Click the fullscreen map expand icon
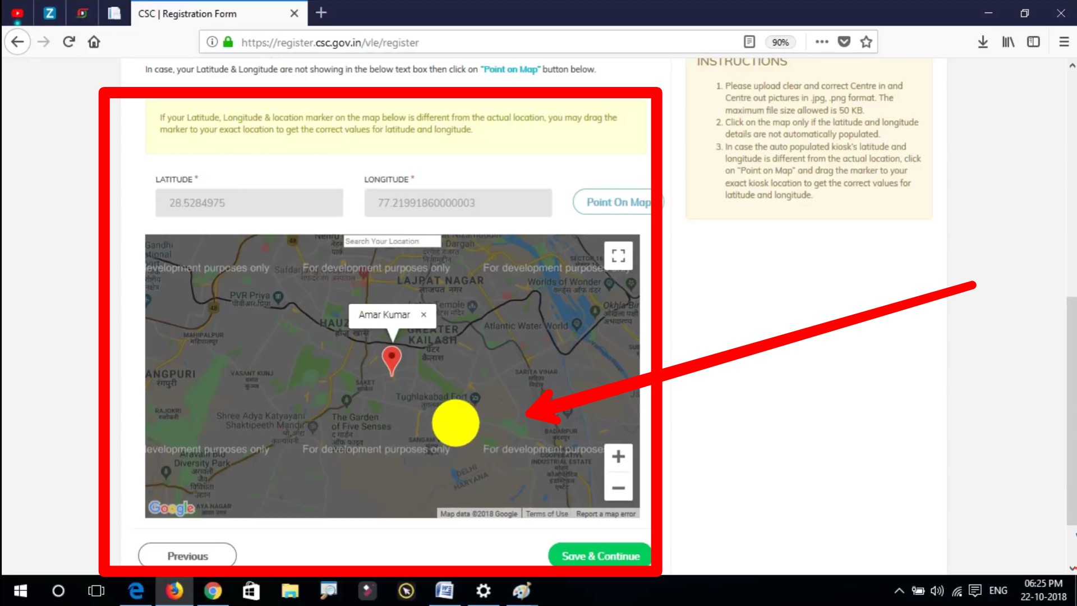This screenshot has width=1077, height=606. [x=618, y=256]
